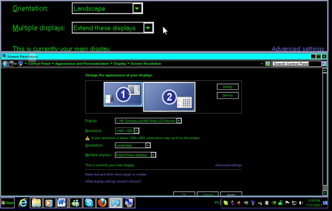Open Multiple displays dropdown in Screen Resolution window
Viewport: 332px width, 211px height.
pos(136,155)
